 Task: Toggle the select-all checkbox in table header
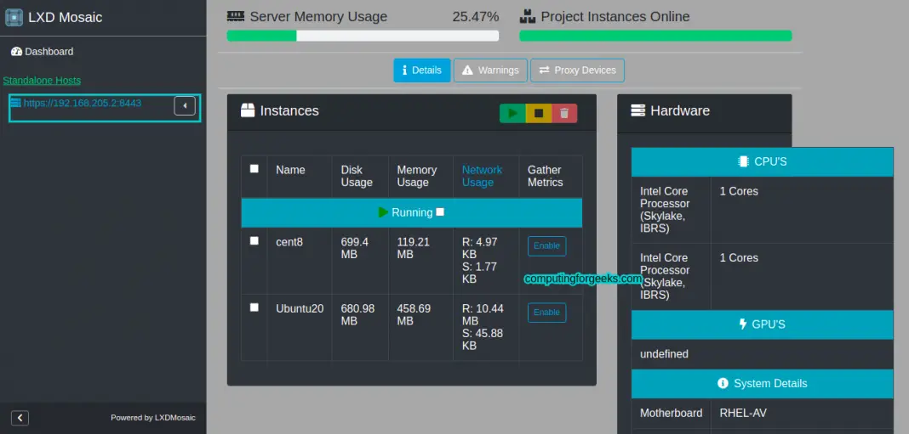pyautogui.click(x=254, y=169)
